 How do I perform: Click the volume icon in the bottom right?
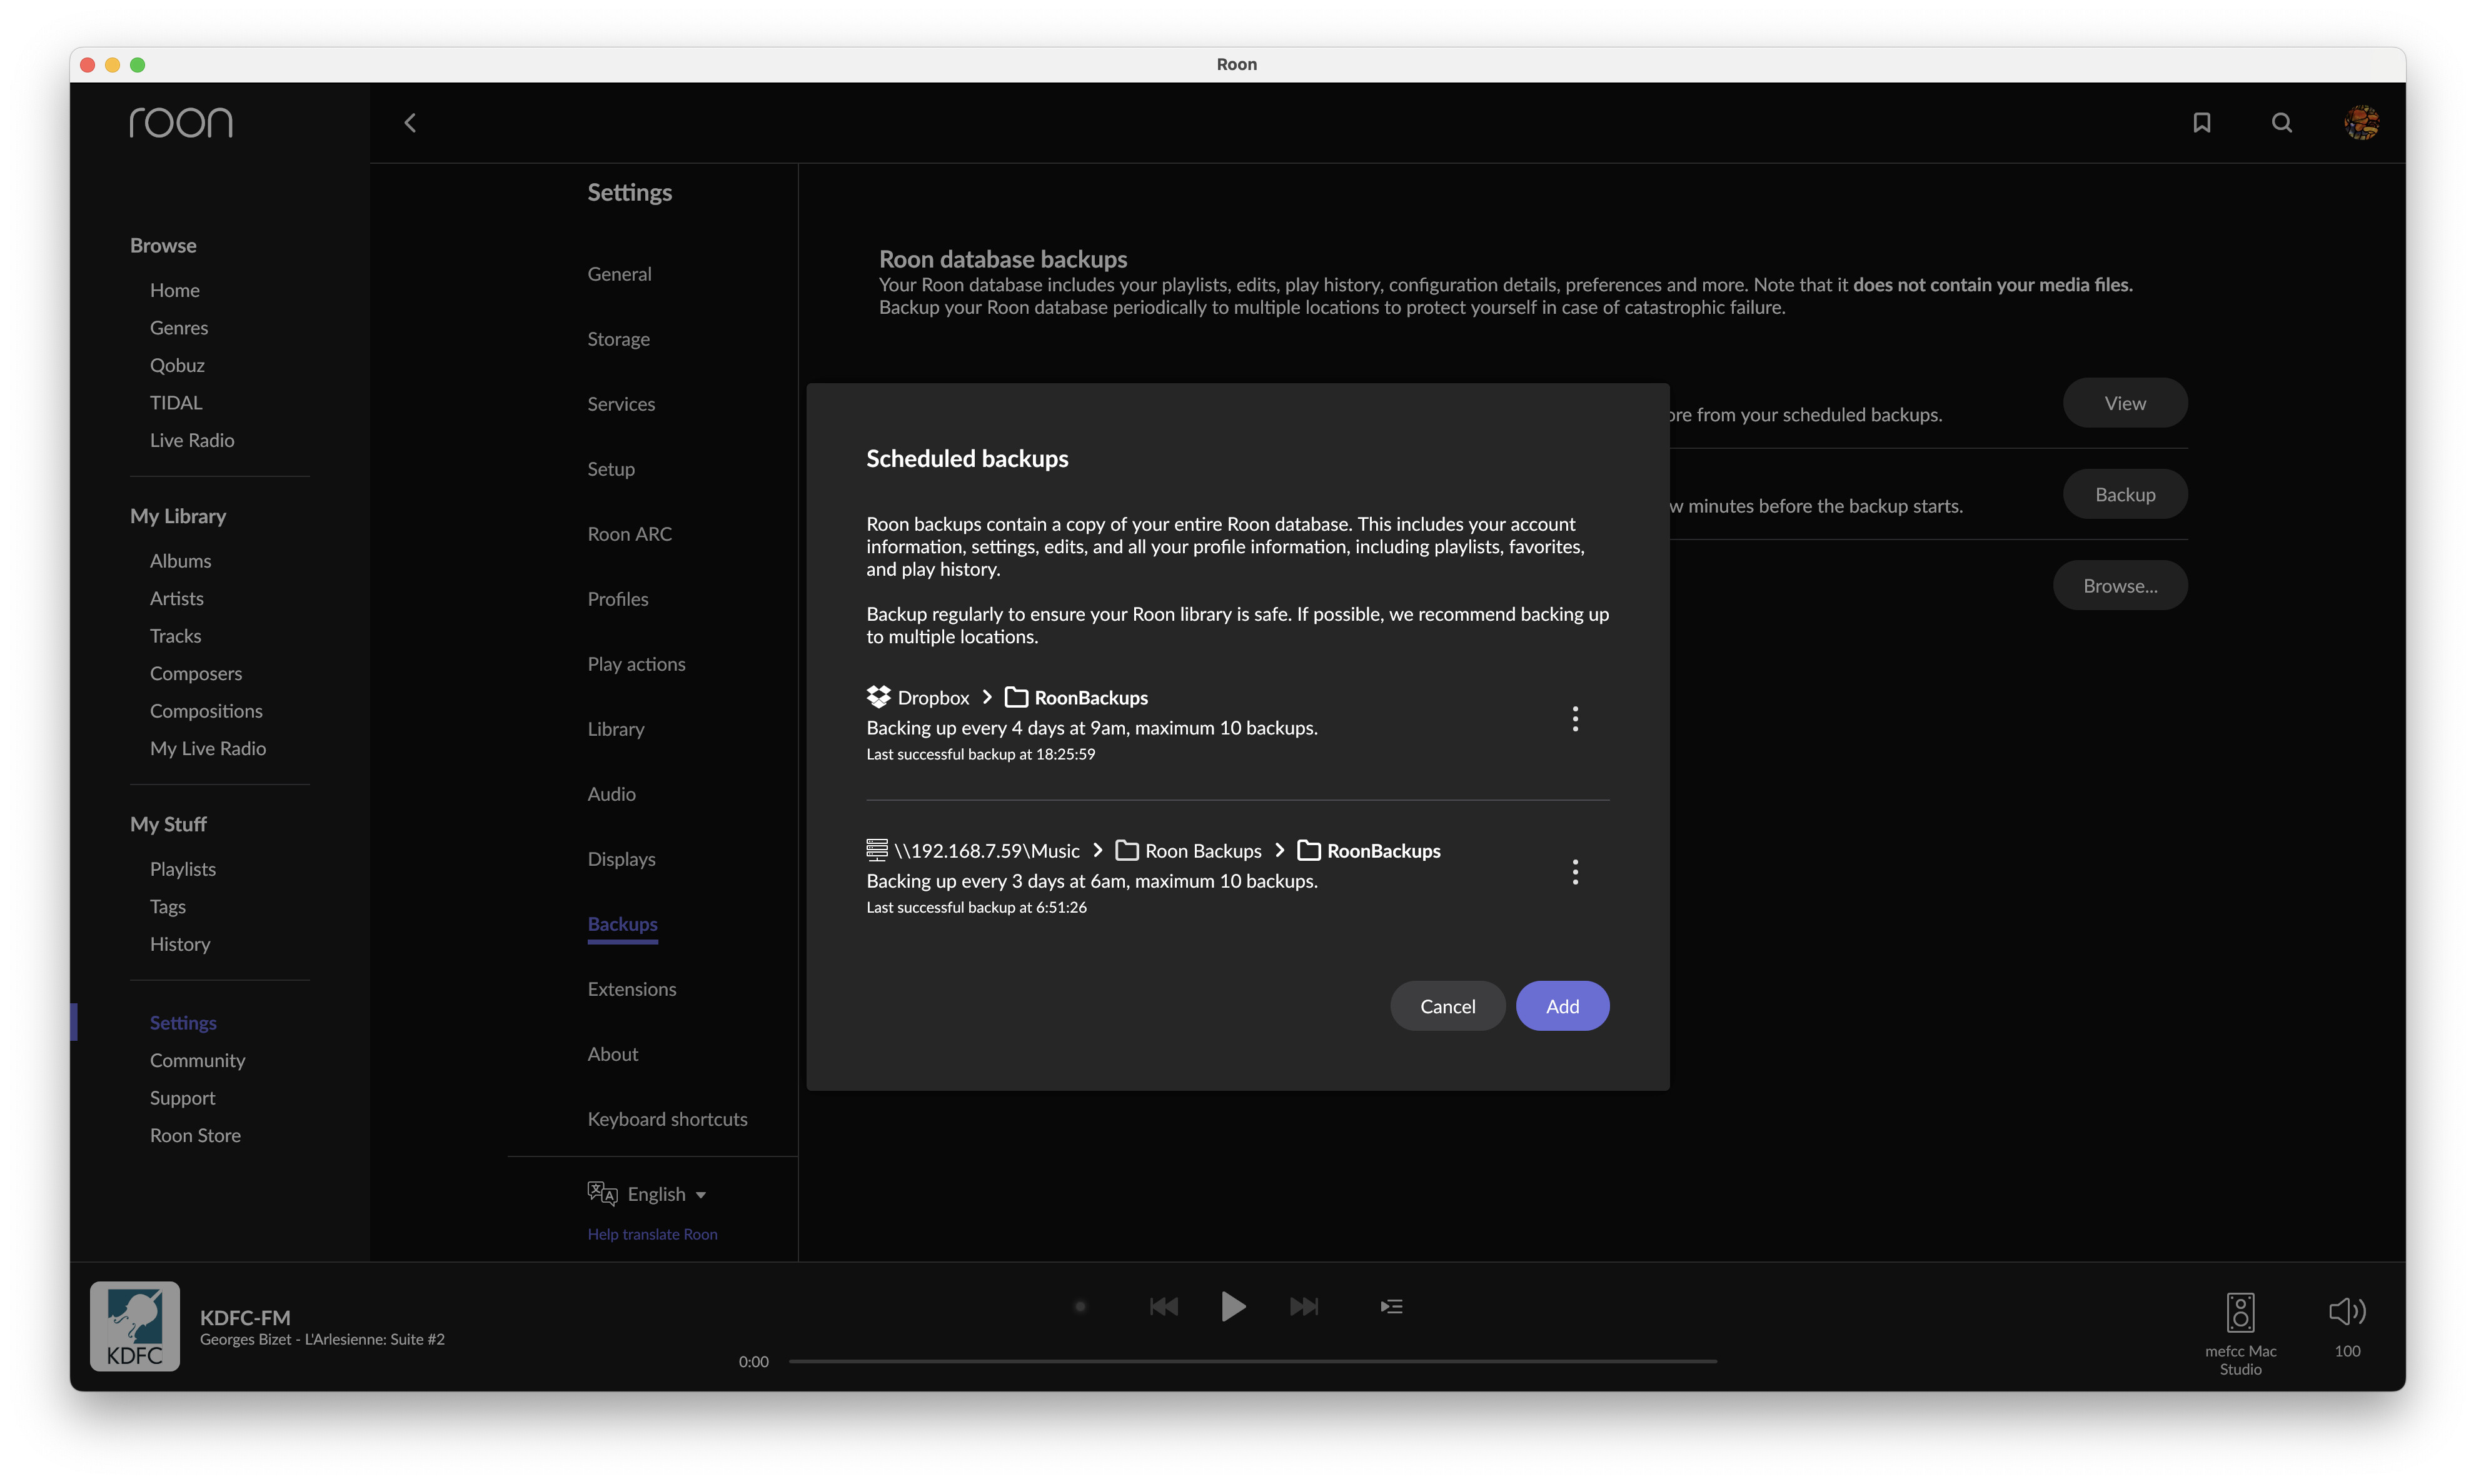tap(2347, 1311)
